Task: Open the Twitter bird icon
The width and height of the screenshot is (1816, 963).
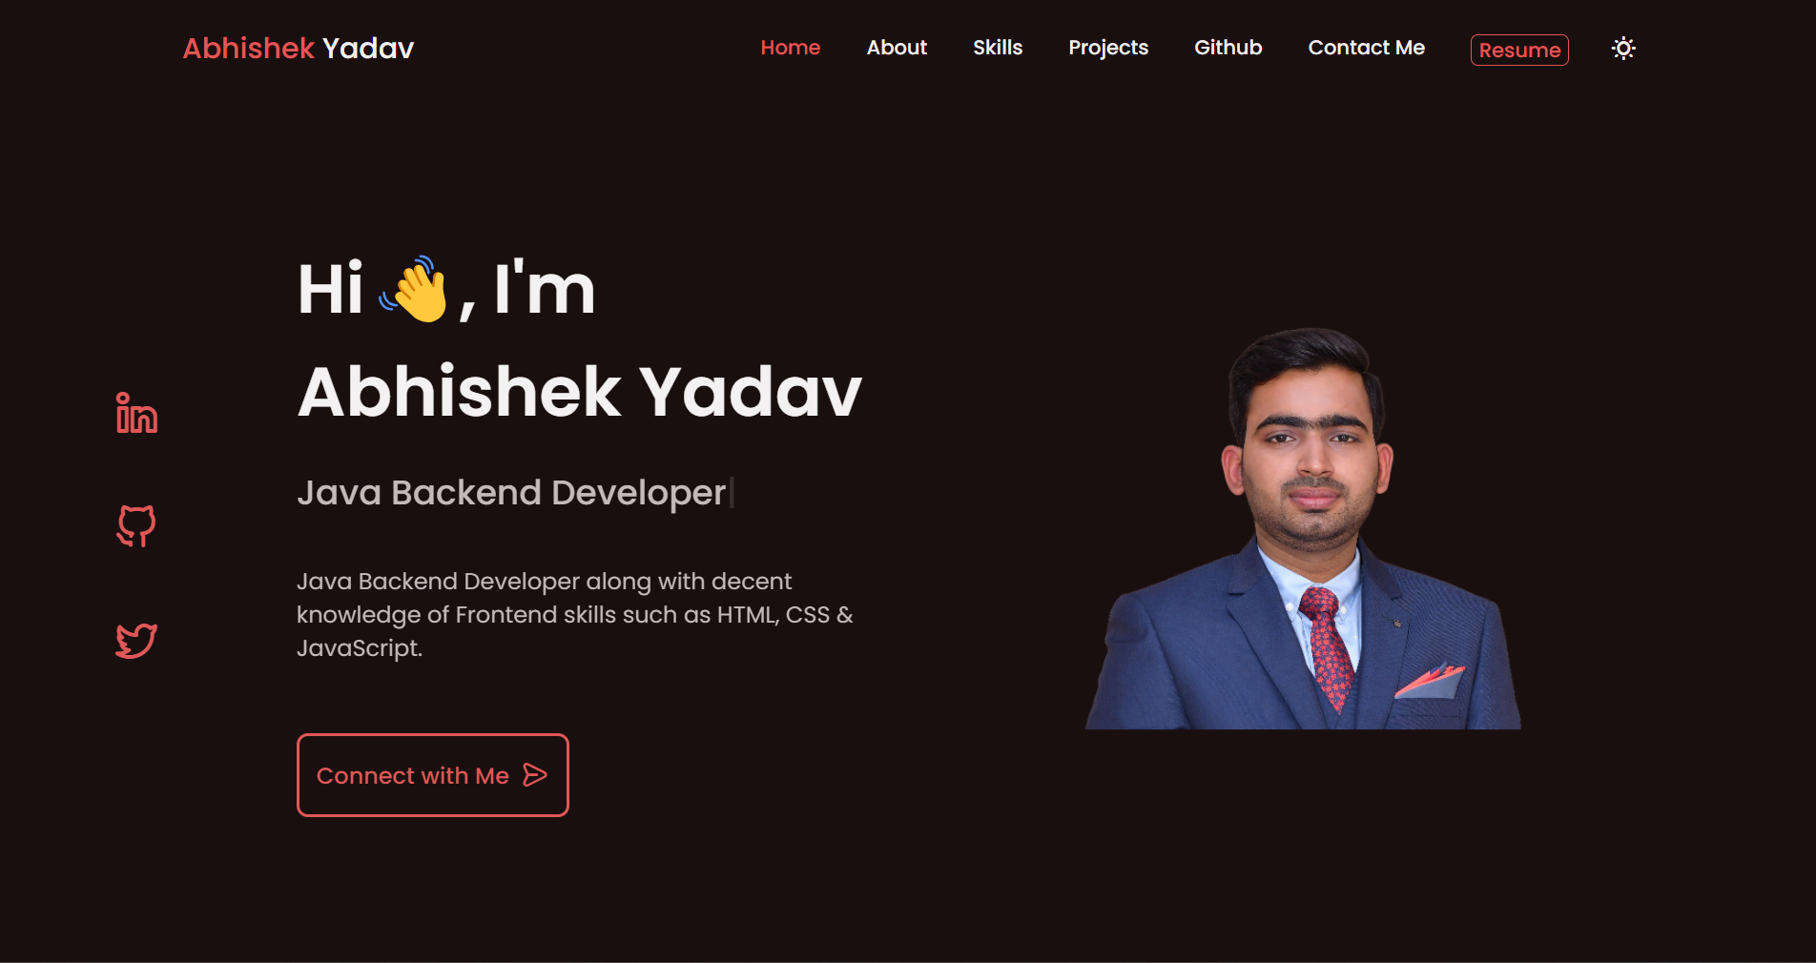Action: click(x=136, y=641)
